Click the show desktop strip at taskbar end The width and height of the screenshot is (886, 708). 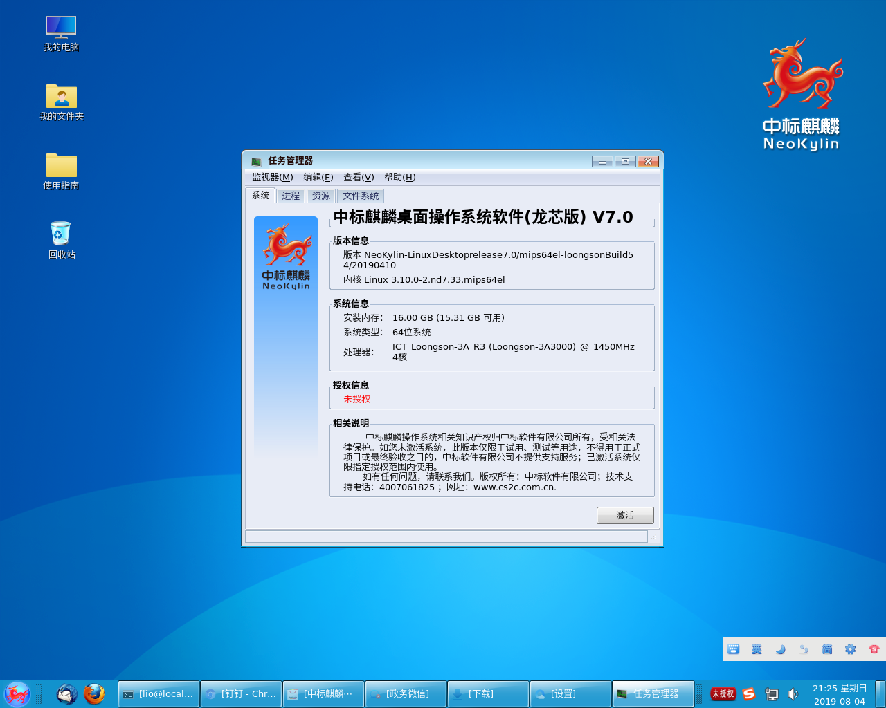tap(880, 694)
